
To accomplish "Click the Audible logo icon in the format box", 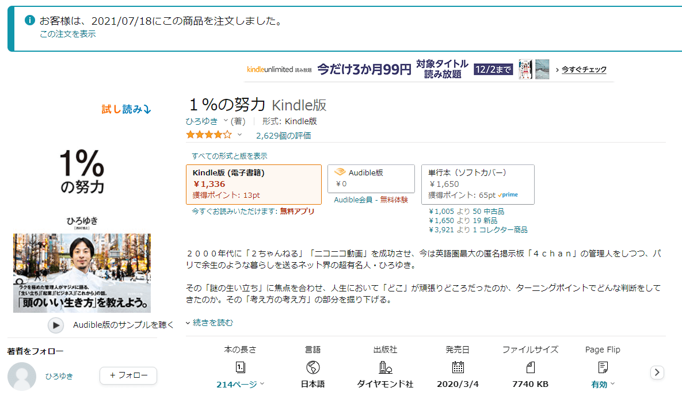I will (x=340, y=172).
